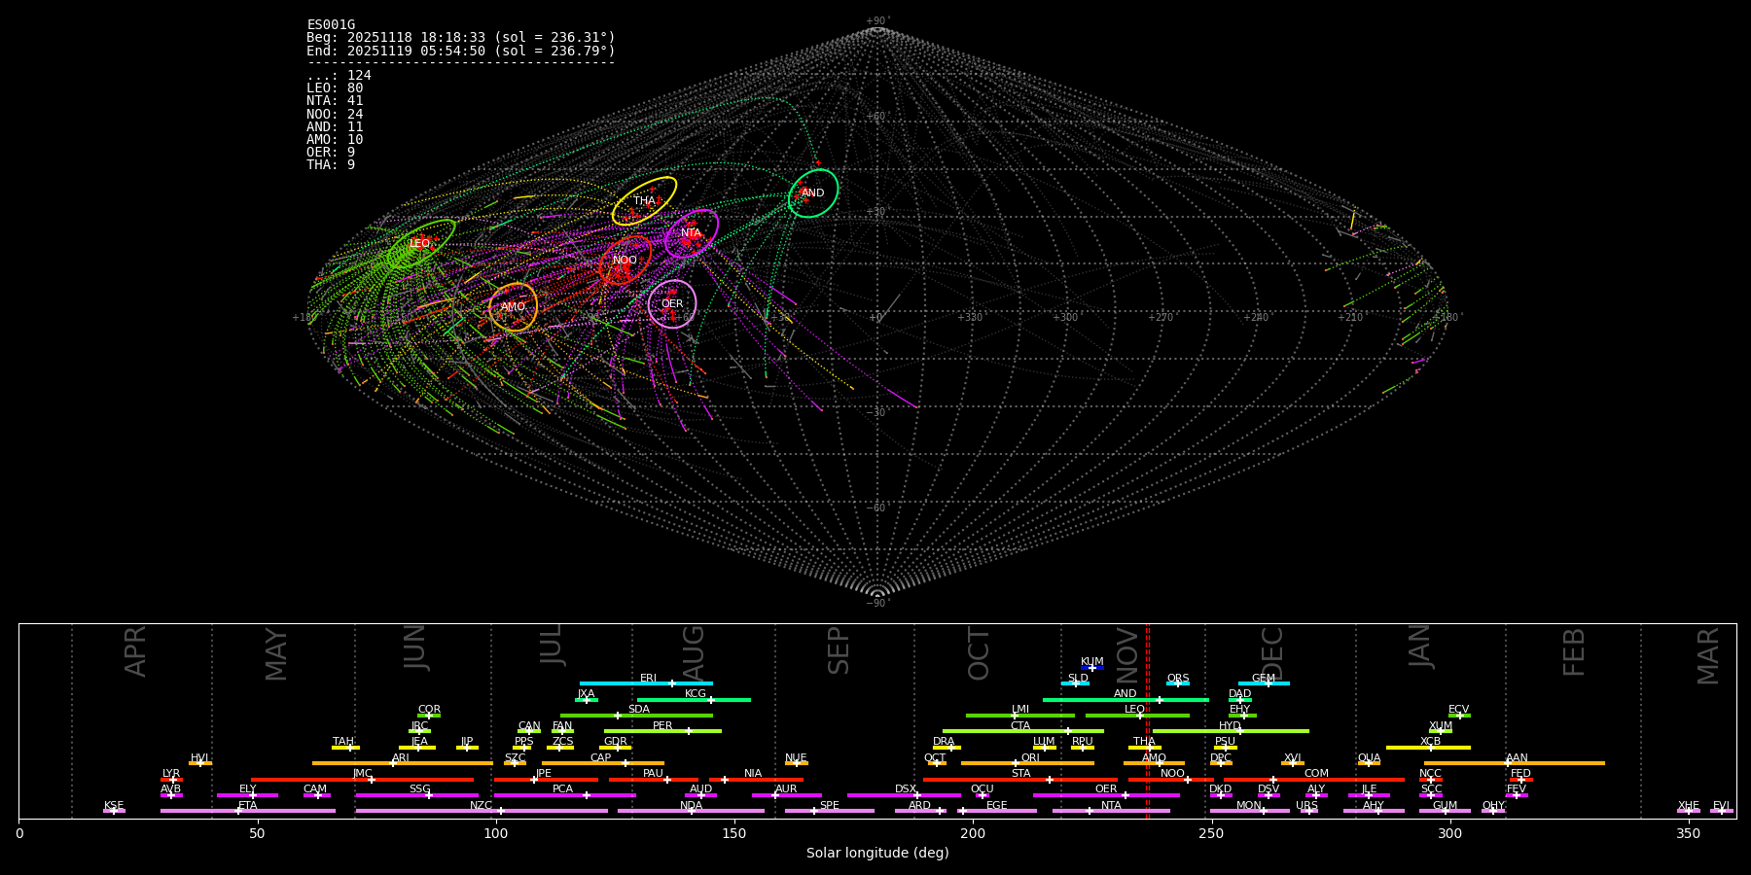Image resolution: width=1751 pixels, height=875 pixels.
Task: Select the CAP shower bar in the timeline
Action: pos(603,763)
